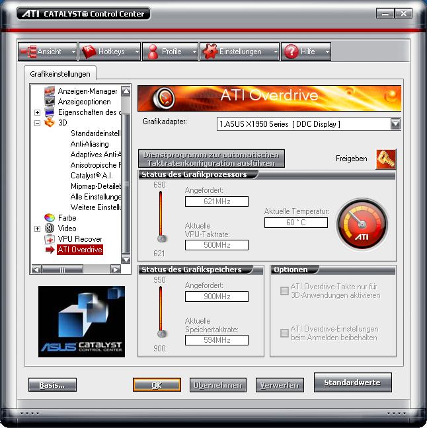
Task: Click the tree horizontal scrollbar right arrow
Action: (115, 269)
